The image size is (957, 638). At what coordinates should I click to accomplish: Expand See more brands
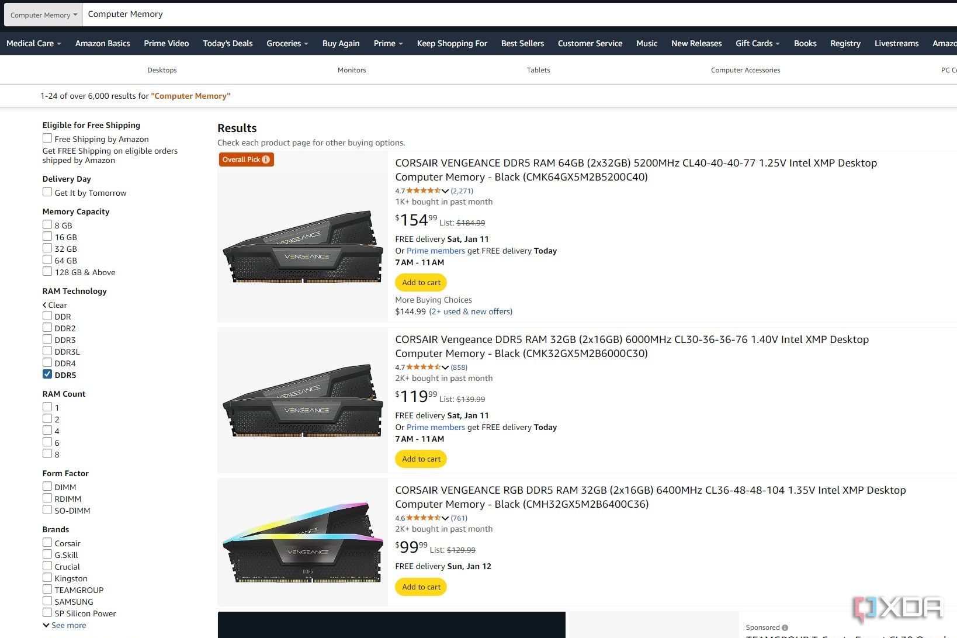pyautogui.click(x=64, y=625)
